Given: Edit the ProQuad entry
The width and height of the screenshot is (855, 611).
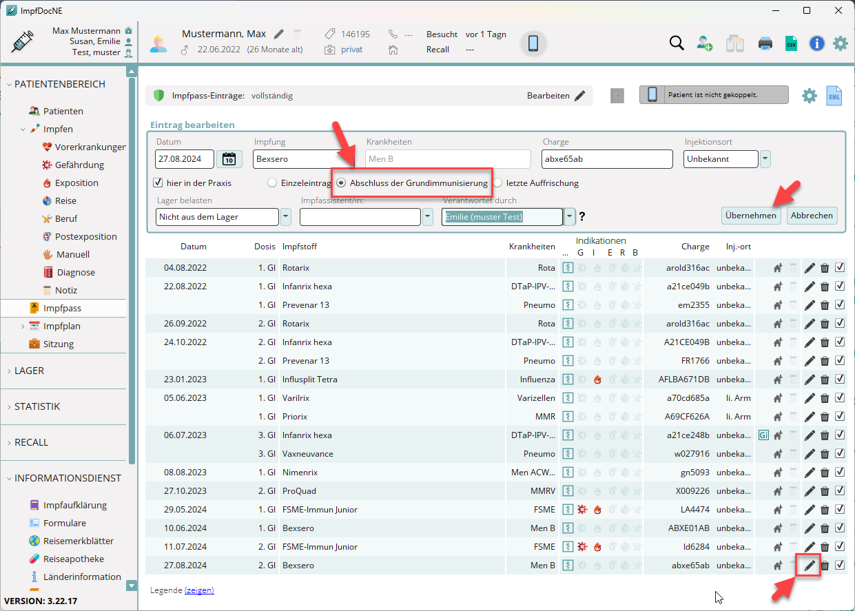Looking at the screenshot, I should click(810, 491).
